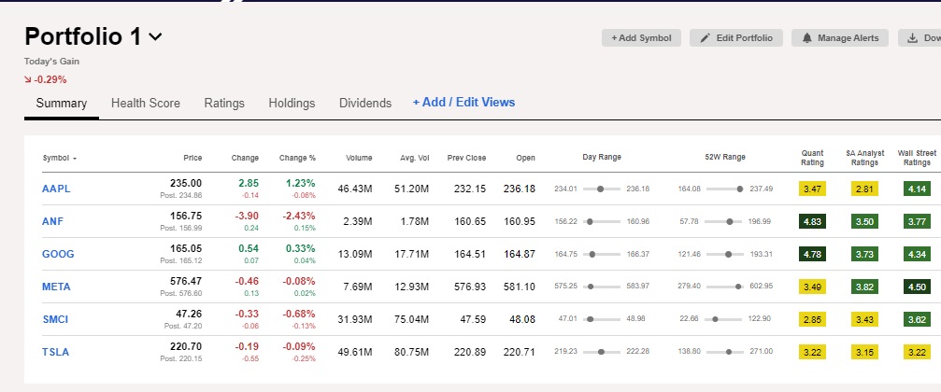The height and width of the screenshot is (392, 941).
Task: Open the AAPL symbol link
Action: pyautogui.click(x=56, y=189)
